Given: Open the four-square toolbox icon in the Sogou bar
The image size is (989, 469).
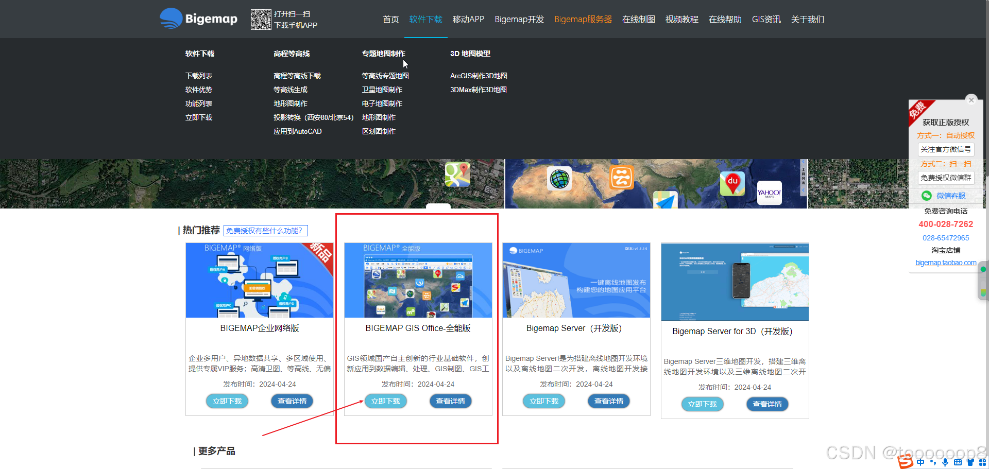Looking at the screenshot, I should [982, 462].
